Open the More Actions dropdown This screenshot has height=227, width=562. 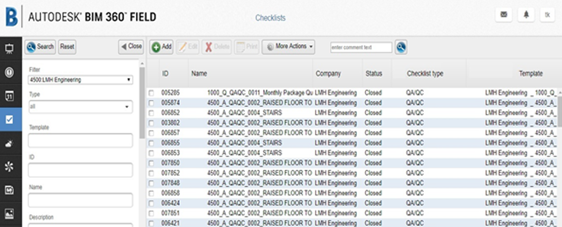pos(288,46)
